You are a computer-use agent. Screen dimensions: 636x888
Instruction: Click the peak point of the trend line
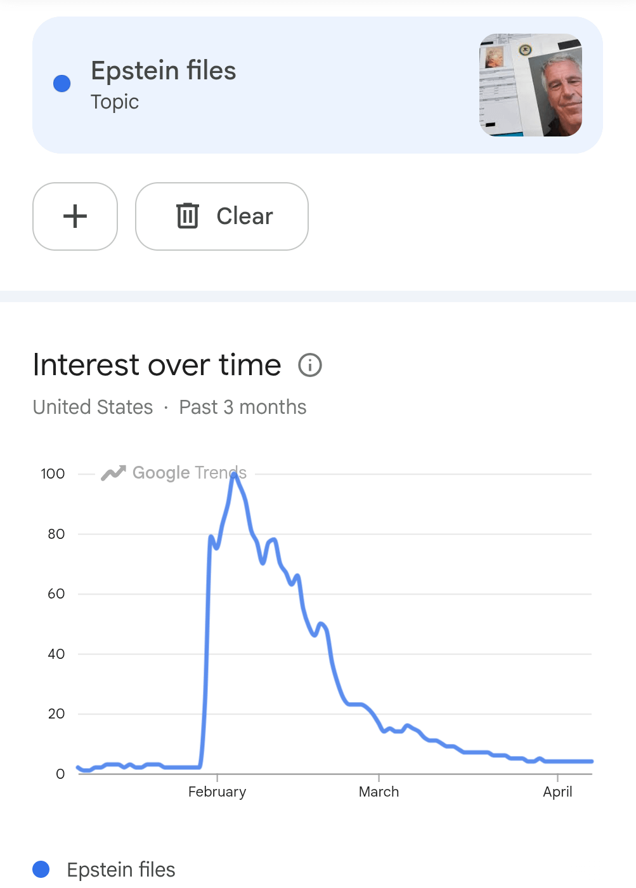(x=234, y=475)
